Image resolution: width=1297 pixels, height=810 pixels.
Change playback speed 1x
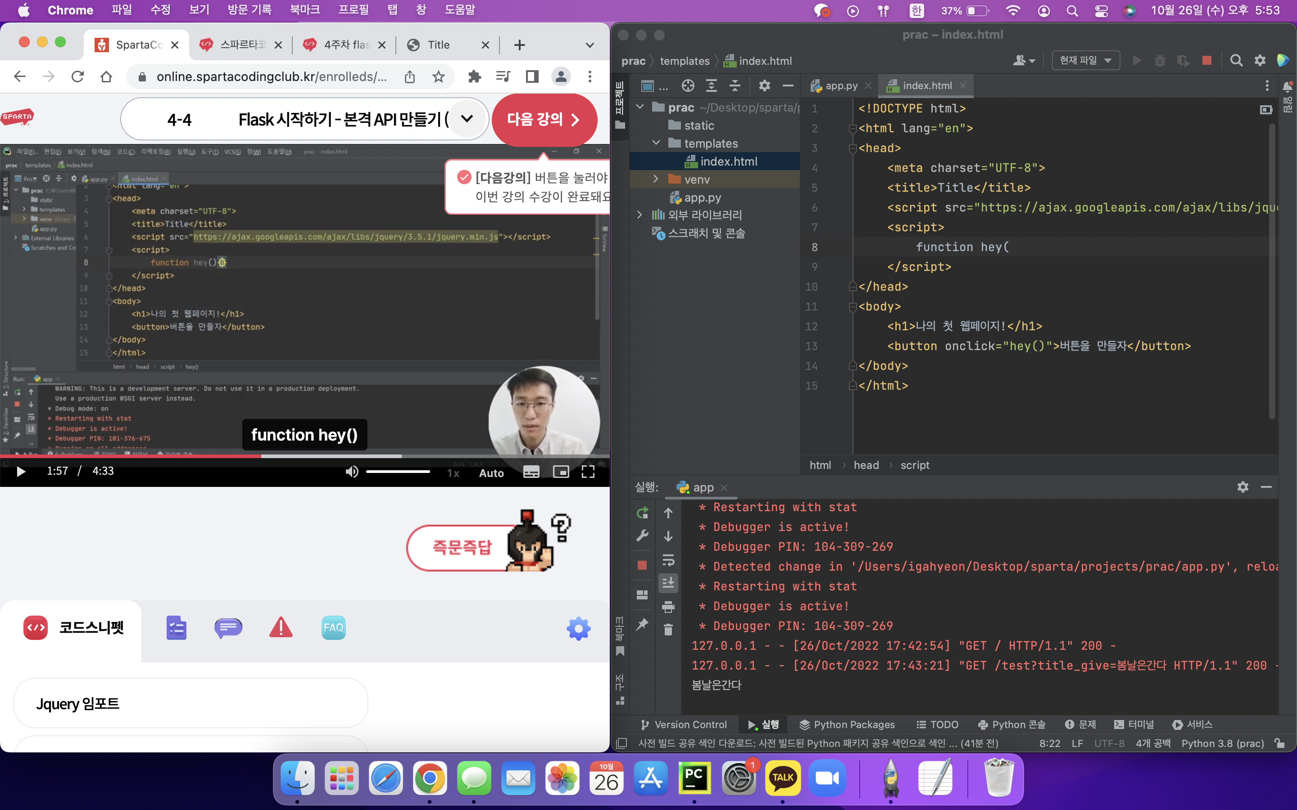point(453,473)
